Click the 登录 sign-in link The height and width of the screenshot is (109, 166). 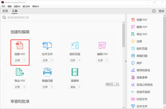click(161, 11)
